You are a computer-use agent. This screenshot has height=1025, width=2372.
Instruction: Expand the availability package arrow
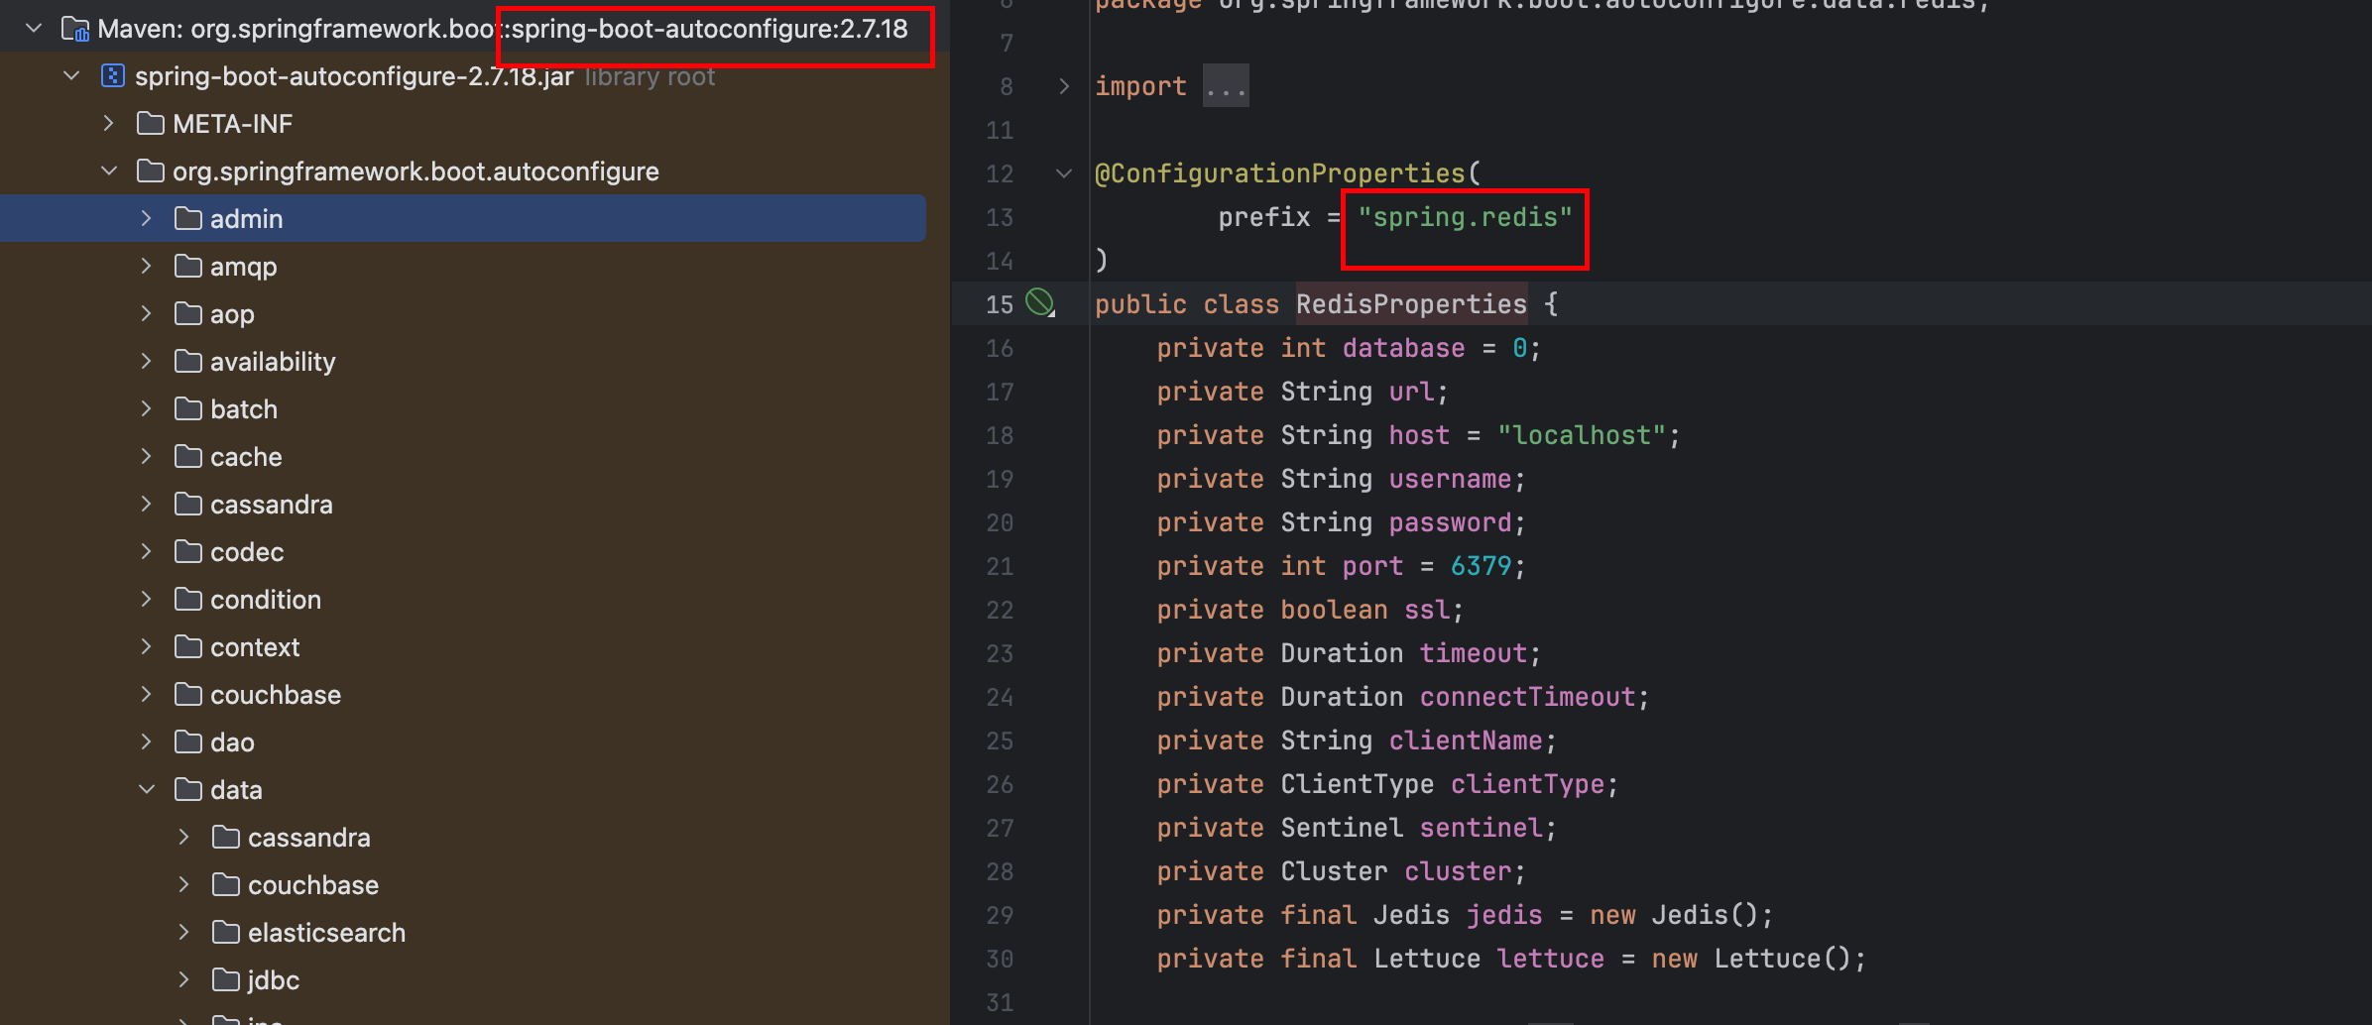click(x=147, y=362)
